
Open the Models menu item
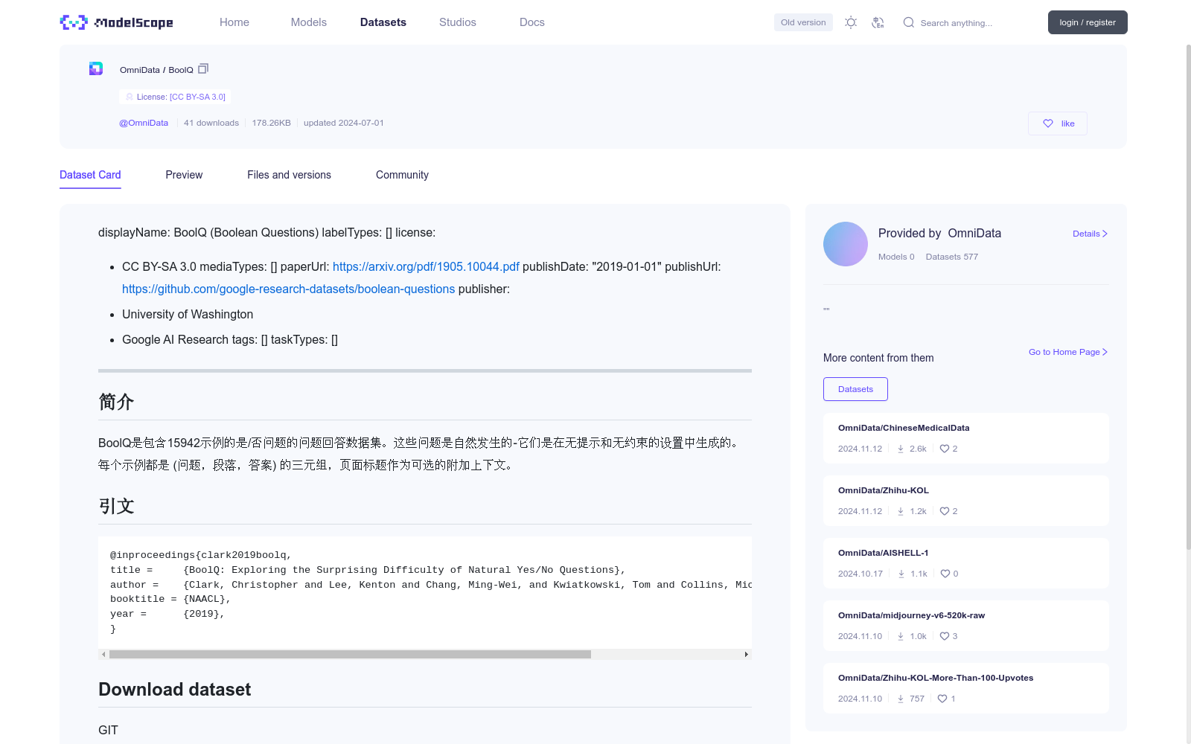click(309, 22)
